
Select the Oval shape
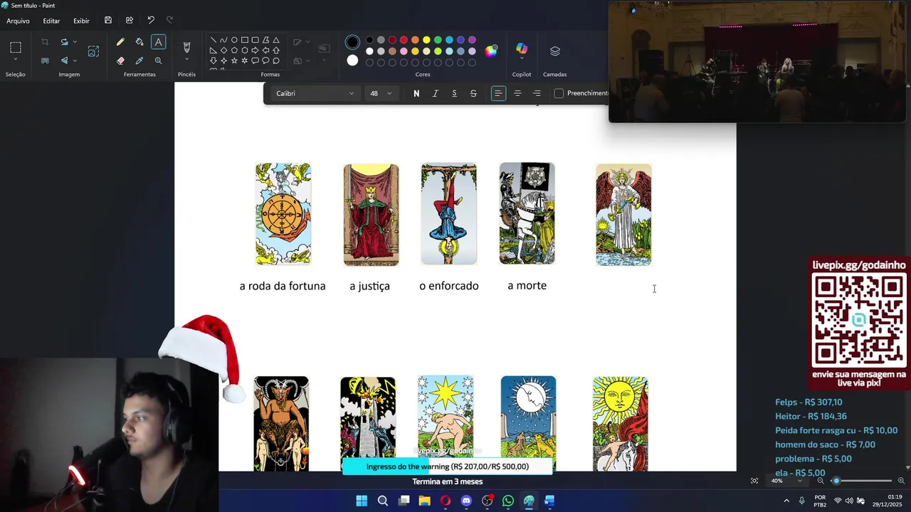point(234,41)
